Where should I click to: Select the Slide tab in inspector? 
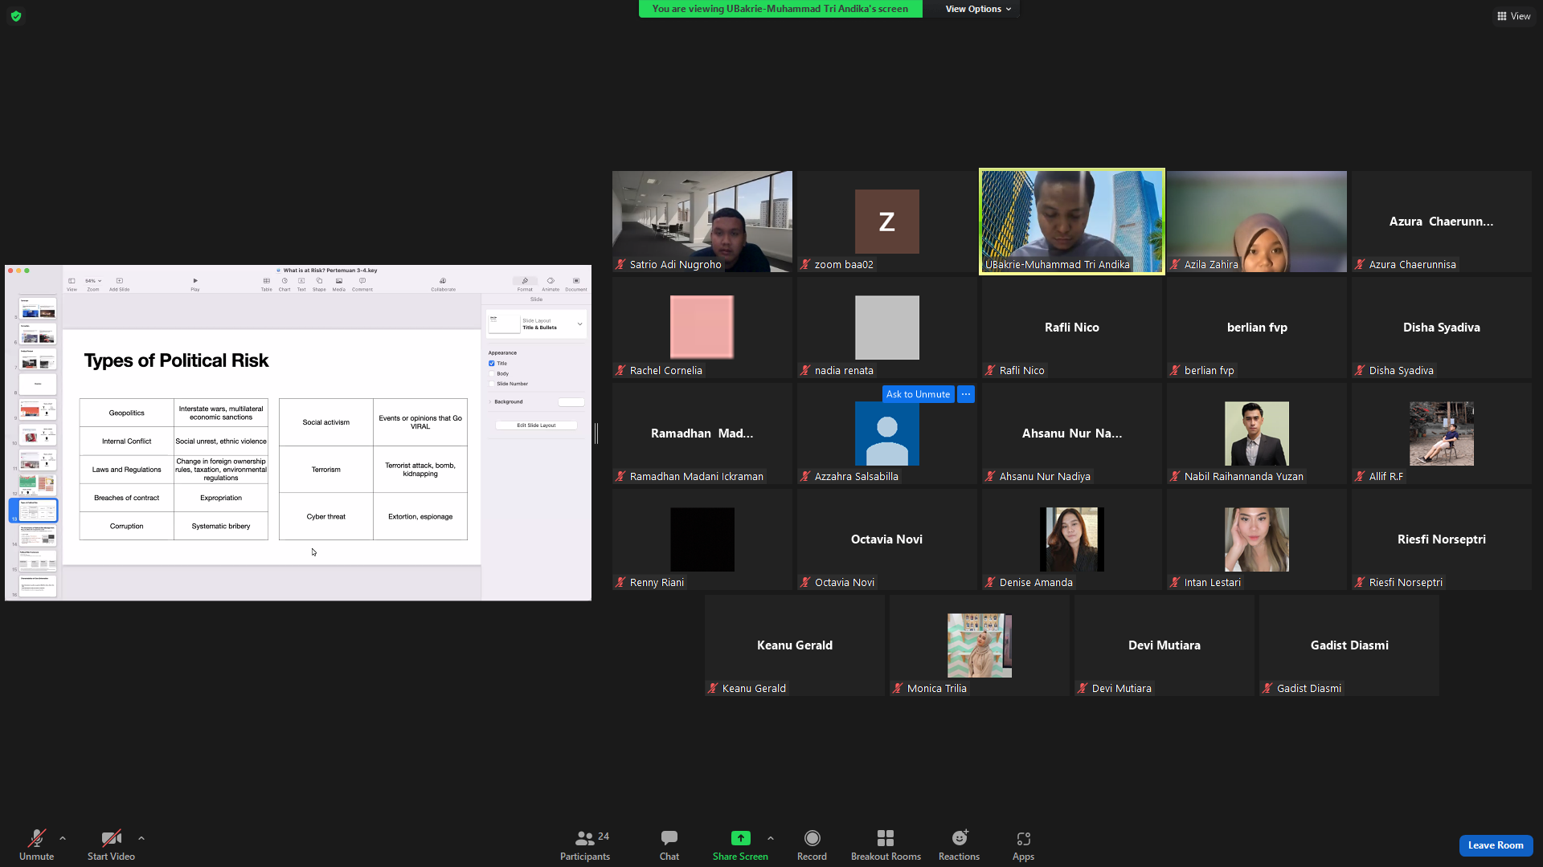tap(536, 299)
